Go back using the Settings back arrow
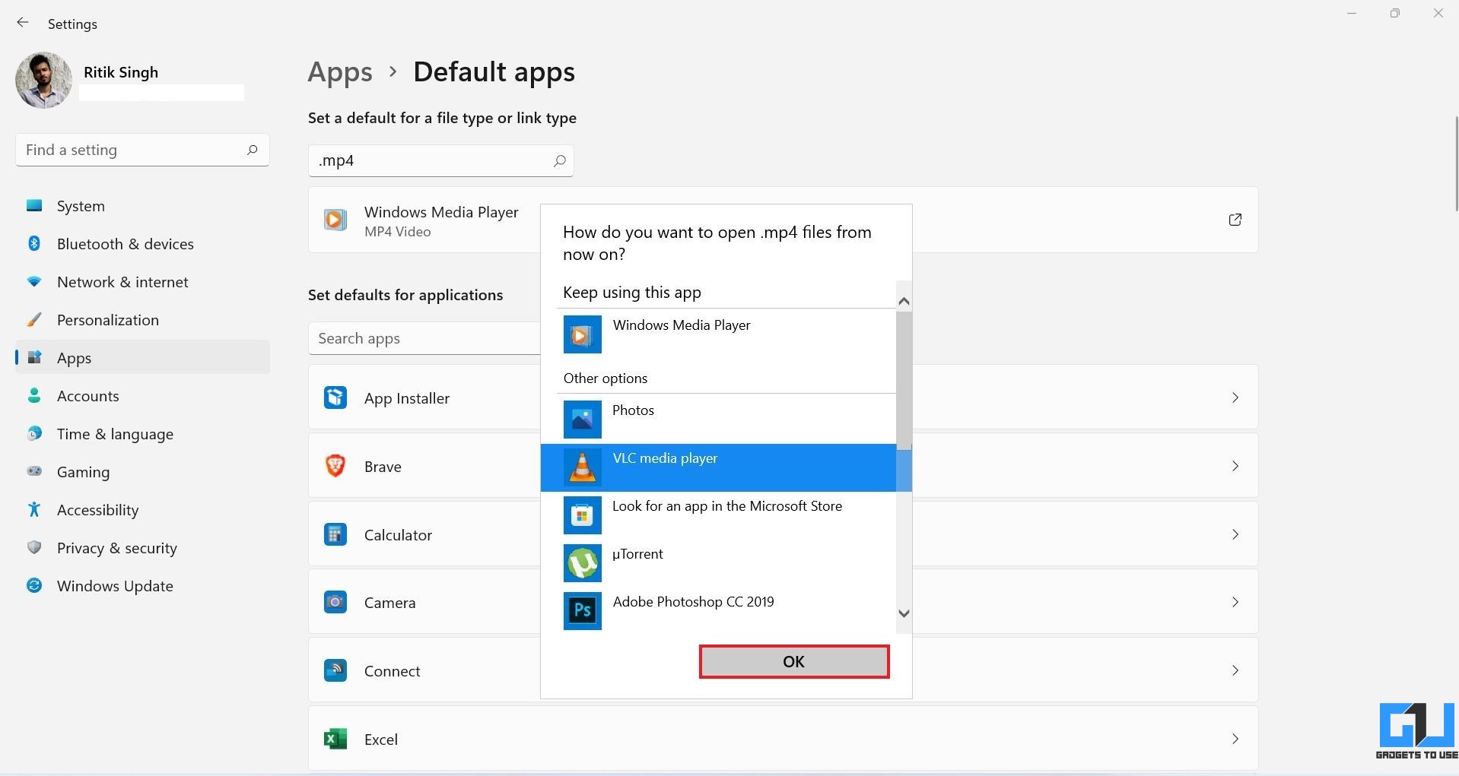Image resolution: width=1459 pixels, height=776 pixels. [x=23, y=24]
